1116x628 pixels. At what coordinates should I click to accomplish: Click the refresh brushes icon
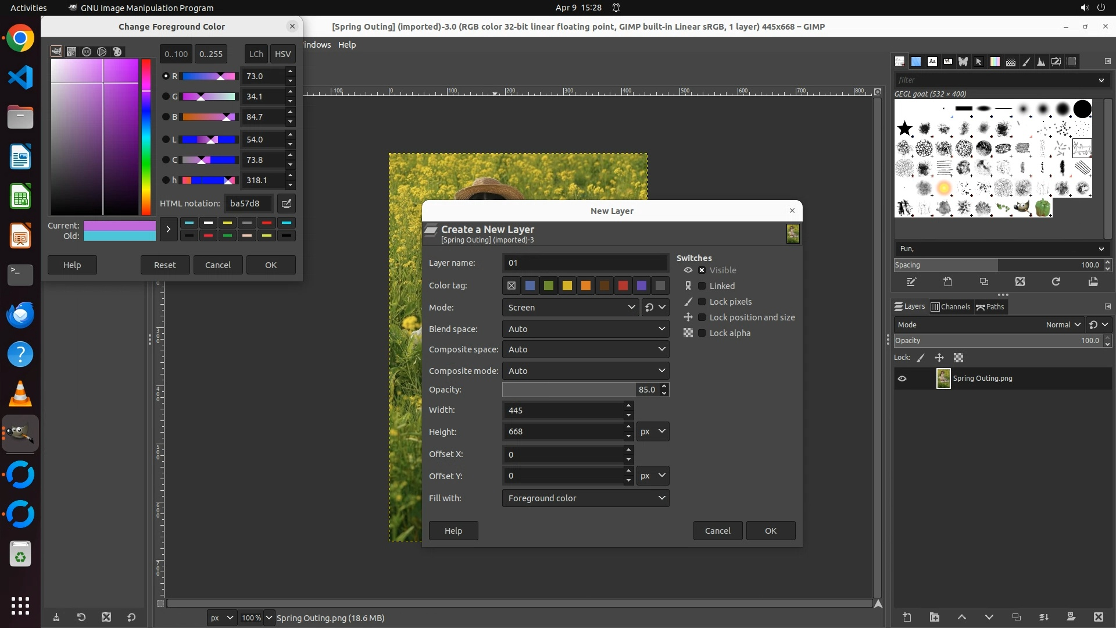tap(1056, 282)
